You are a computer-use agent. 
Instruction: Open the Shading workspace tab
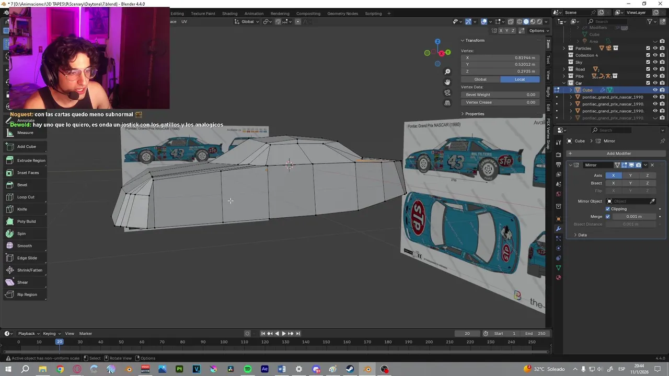point(229,13)
